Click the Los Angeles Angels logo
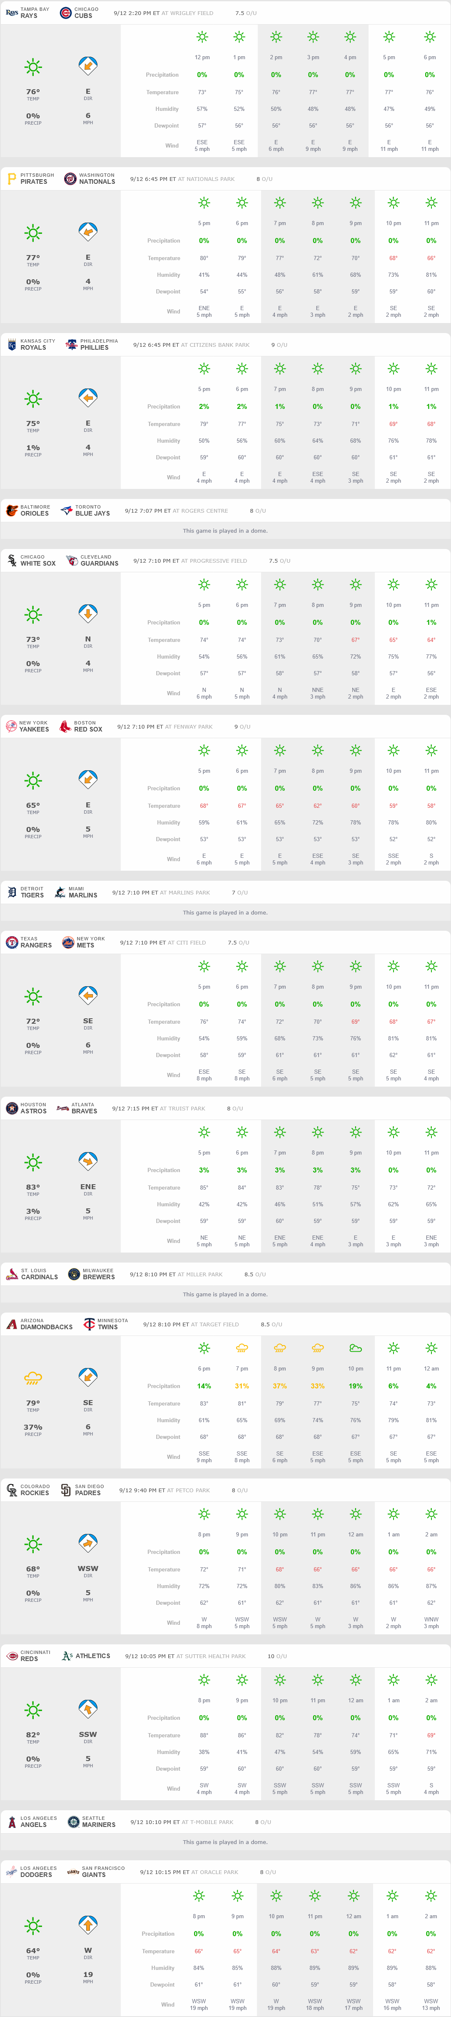 pos(11,1823)
